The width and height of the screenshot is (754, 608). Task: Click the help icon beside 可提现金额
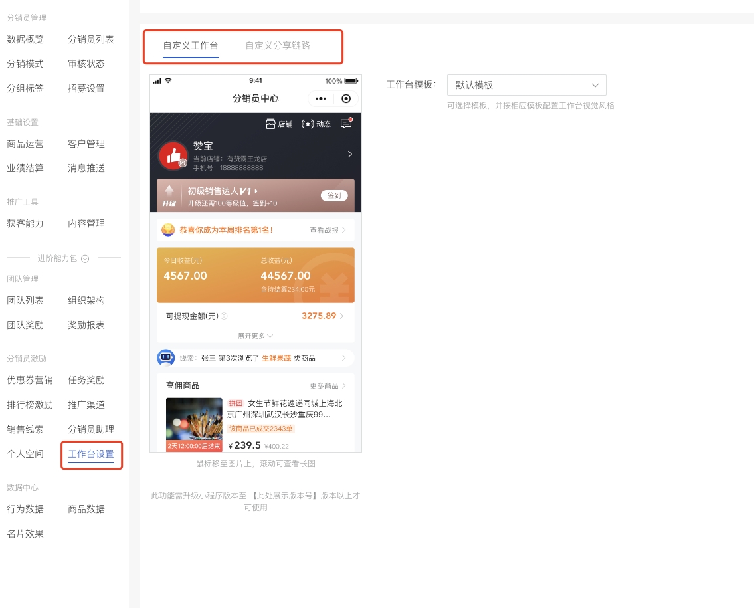(224, 316)
